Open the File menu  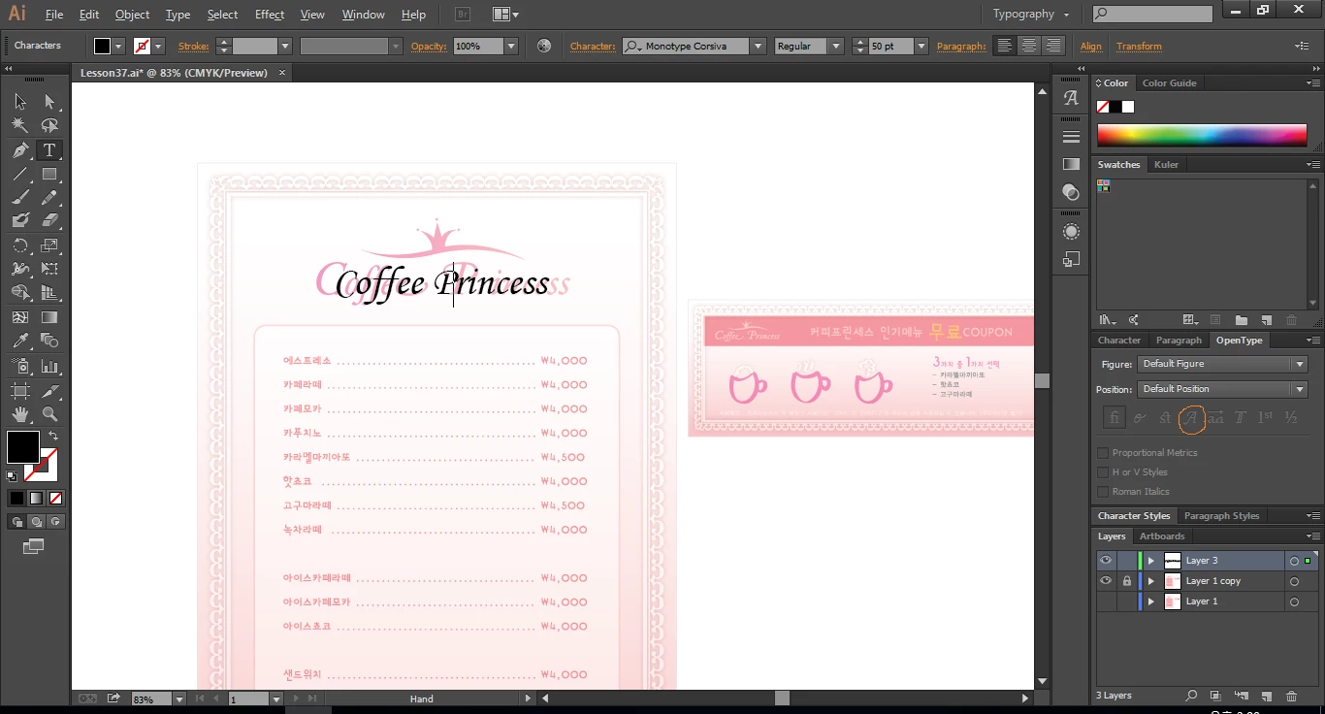point(54,15)
